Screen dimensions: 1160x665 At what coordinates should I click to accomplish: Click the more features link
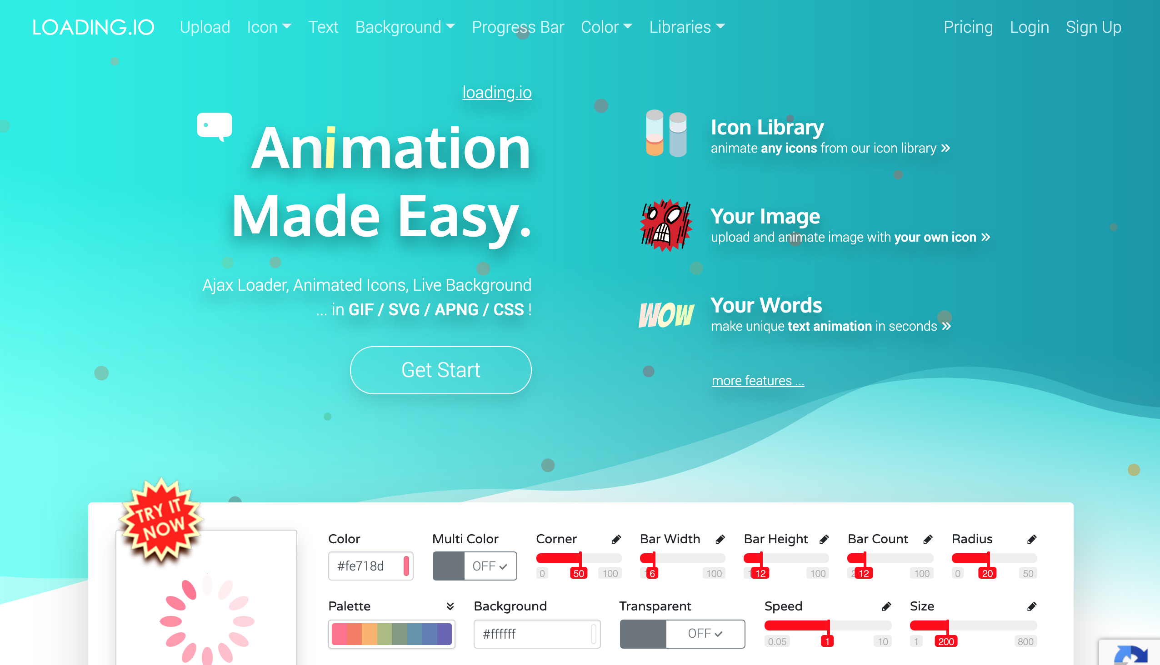(758, 380)
